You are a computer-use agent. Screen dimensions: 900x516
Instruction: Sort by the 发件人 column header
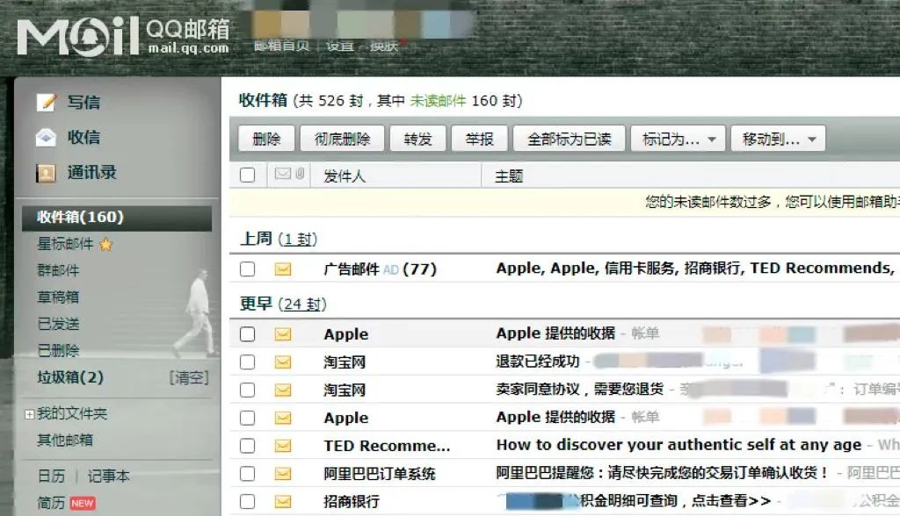click(345, 176)
